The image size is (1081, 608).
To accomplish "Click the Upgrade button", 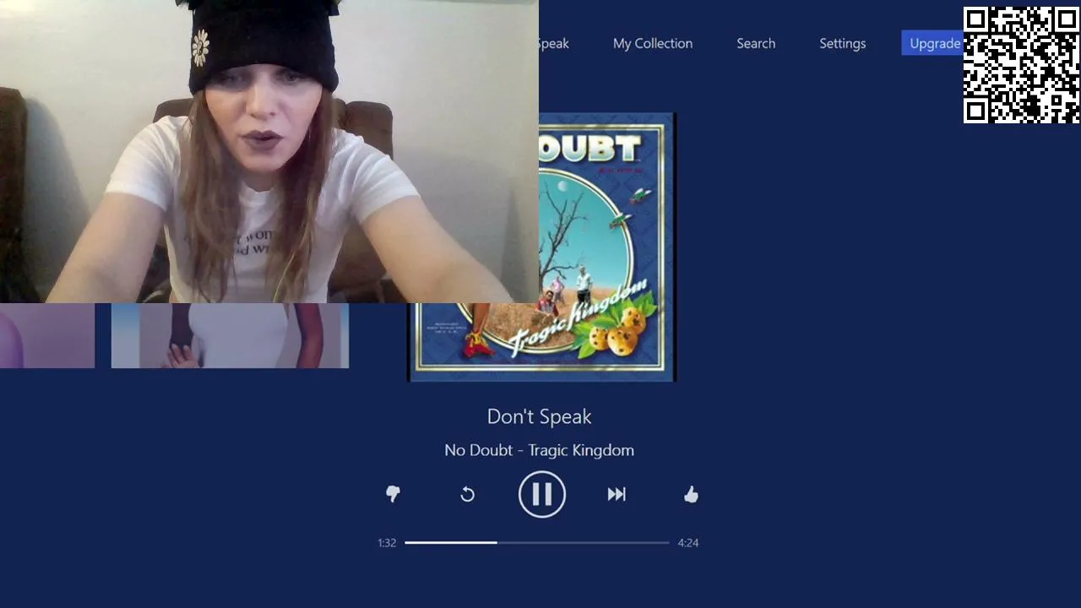I will (x=932, y=44).
